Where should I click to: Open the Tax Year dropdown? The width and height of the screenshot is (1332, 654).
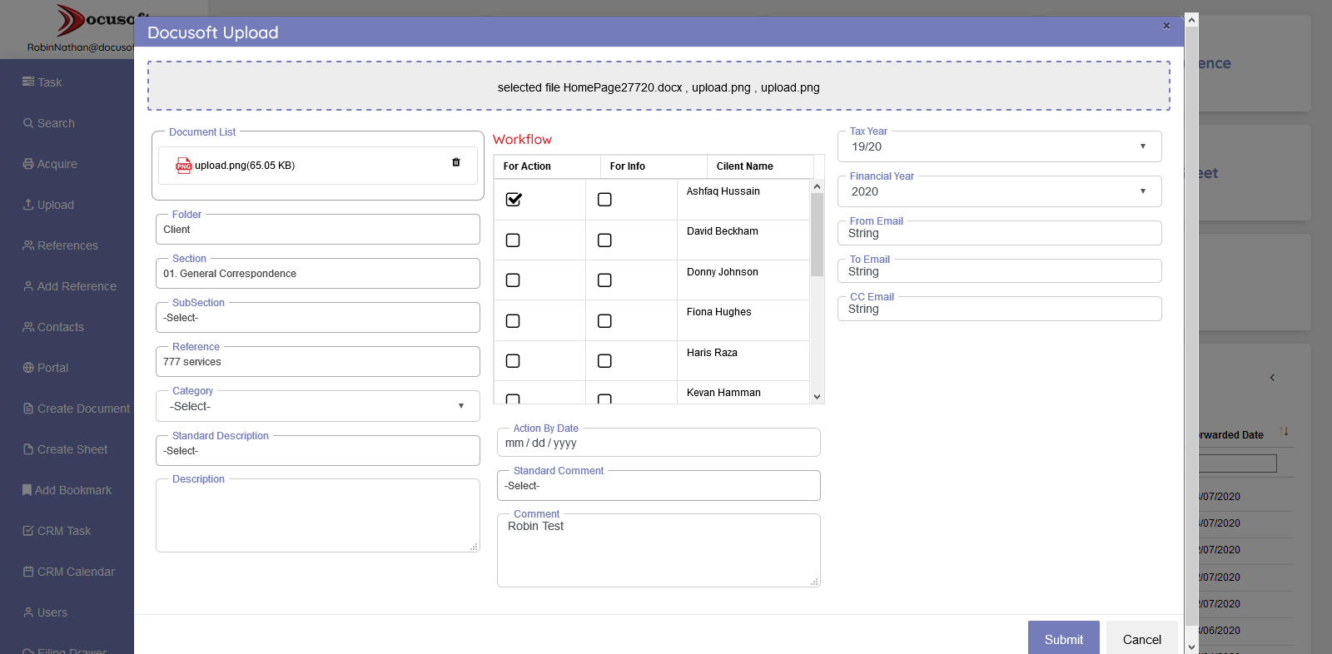tap(999, 146)
